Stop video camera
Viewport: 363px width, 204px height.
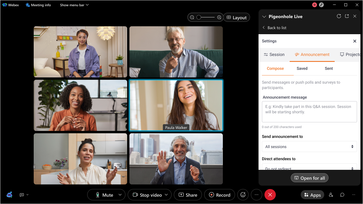[x=147, y=195]
